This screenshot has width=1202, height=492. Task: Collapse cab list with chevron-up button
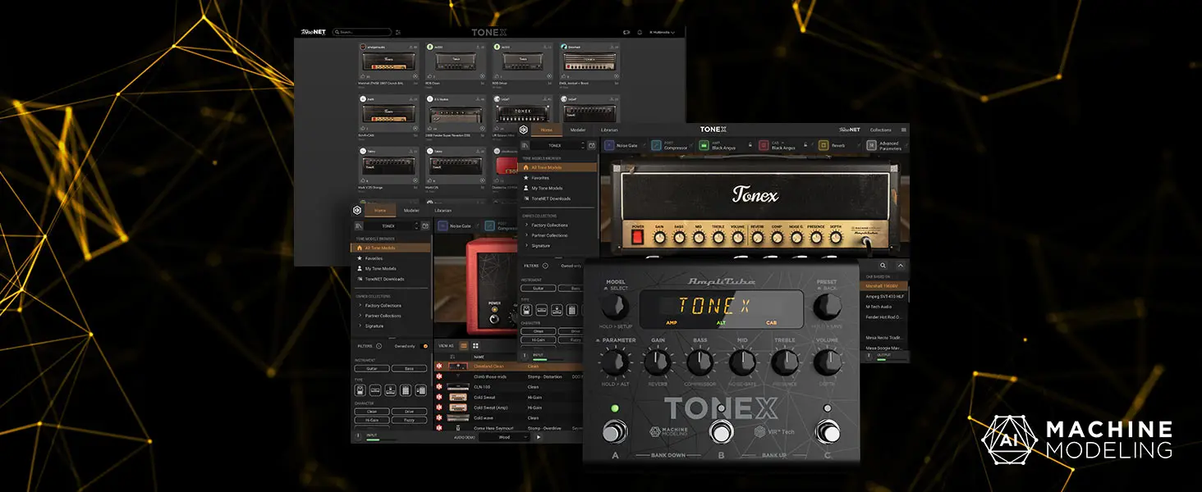point(900,266)
